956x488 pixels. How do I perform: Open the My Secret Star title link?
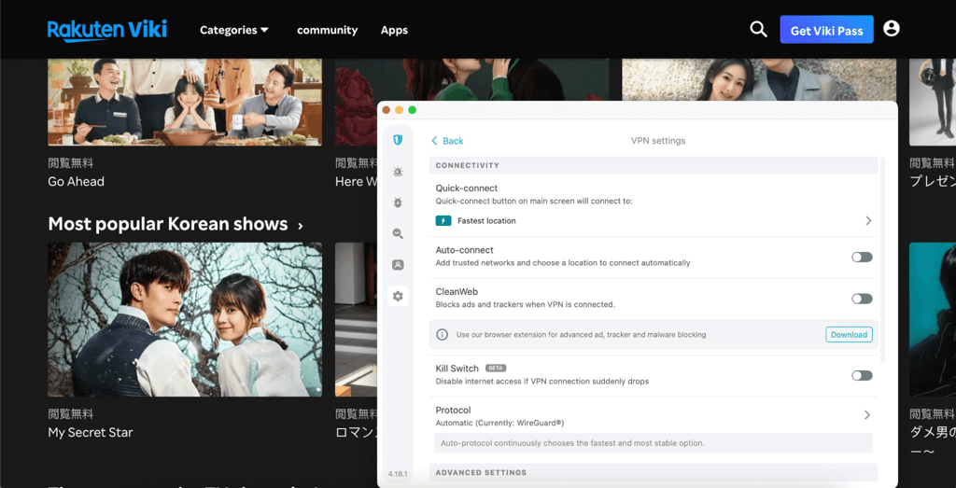pos(91,433)
